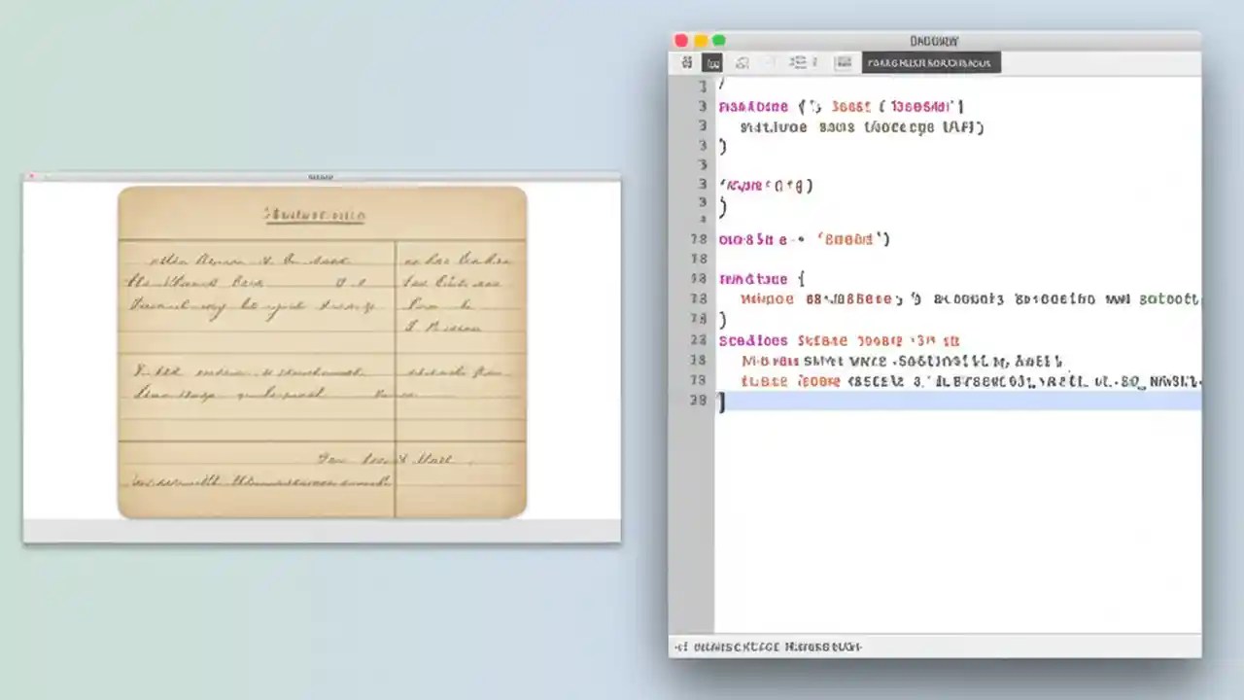Image resolution: width=1244 pixels, height=700 pixels.
Task: Open the breadcrumb dropdown in the dark tab area
Action: click(x=930, y=62)
